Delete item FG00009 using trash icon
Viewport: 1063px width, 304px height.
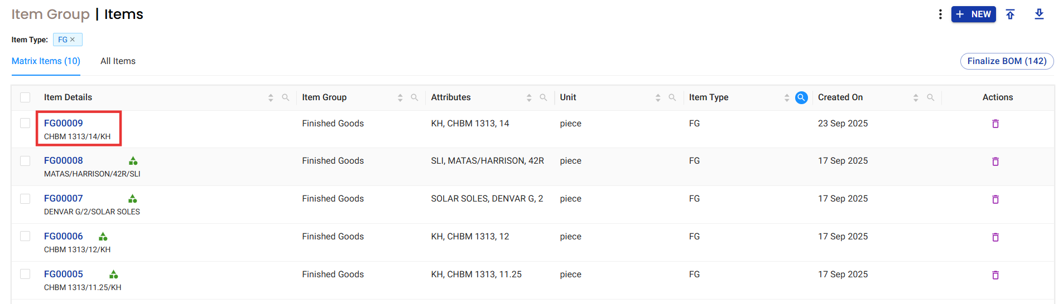click(x=995, y=124)
